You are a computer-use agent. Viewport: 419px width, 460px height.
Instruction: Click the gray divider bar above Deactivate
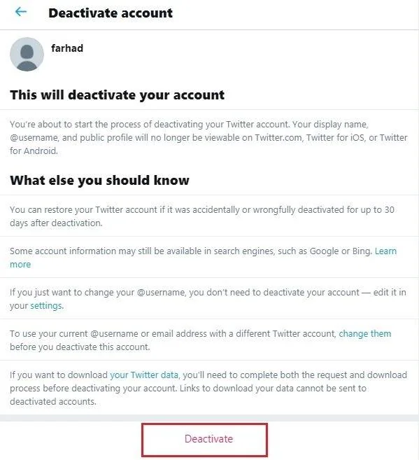point(210,418)
